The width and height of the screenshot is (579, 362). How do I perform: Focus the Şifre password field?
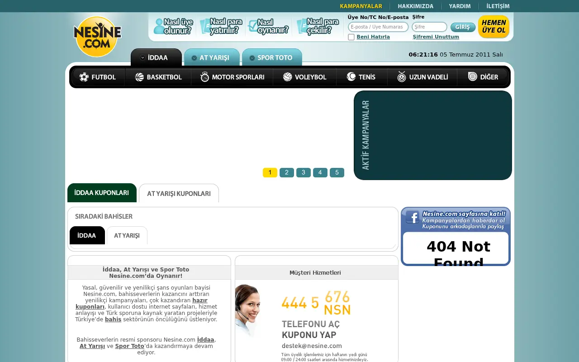[429, 27]
